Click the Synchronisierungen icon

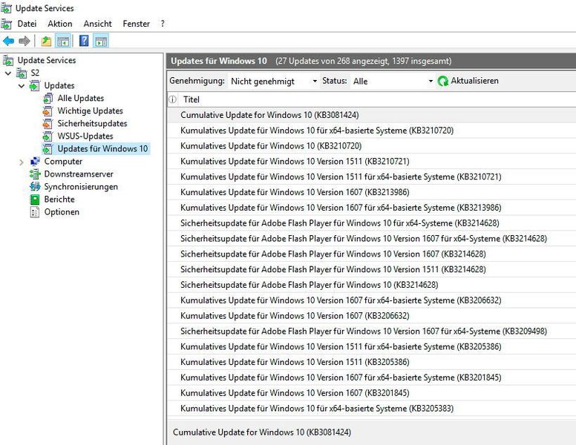35,186
